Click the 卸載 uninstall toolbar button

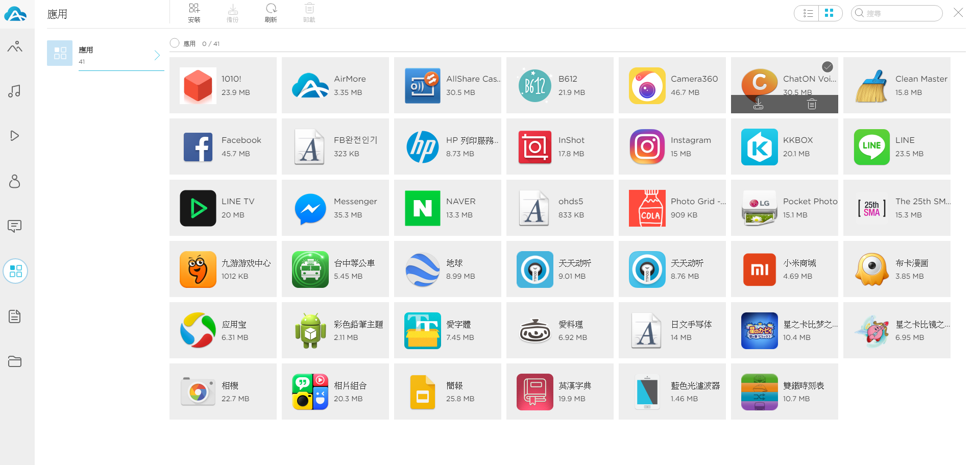click(309, 13)
